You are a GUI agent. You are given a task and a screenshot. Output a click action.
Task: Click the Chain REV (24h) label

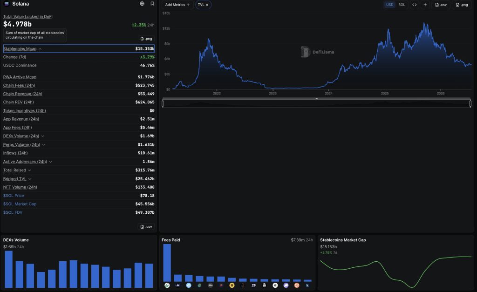[19, 102]
